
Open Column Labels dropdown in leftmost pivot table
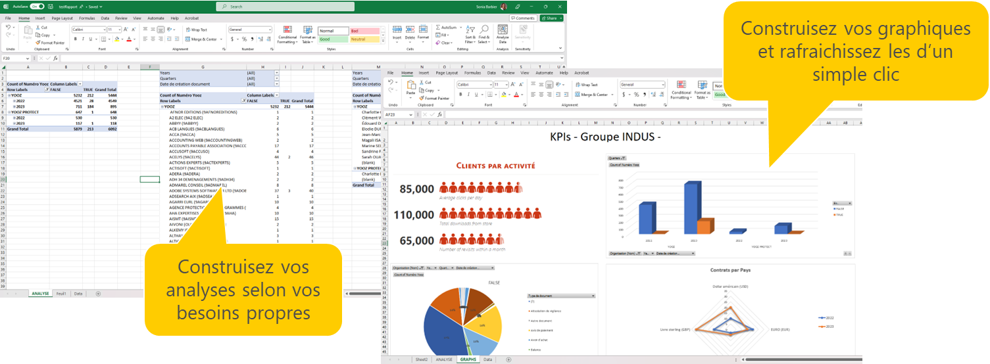tap(80, 84)
